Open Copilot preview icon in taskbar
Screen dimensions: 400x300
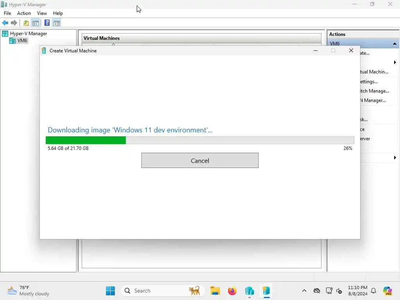(387, 291)
